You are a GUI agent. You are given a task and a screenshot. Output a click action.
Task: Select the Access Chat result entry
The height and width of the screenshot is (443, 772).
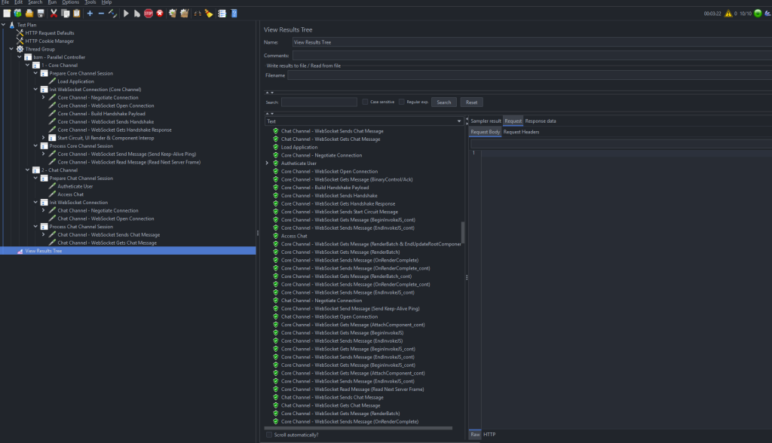coord(294,237)
